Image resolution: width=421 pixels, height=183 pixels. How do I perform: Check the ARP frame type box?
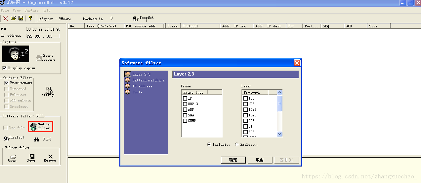(185, 109)
